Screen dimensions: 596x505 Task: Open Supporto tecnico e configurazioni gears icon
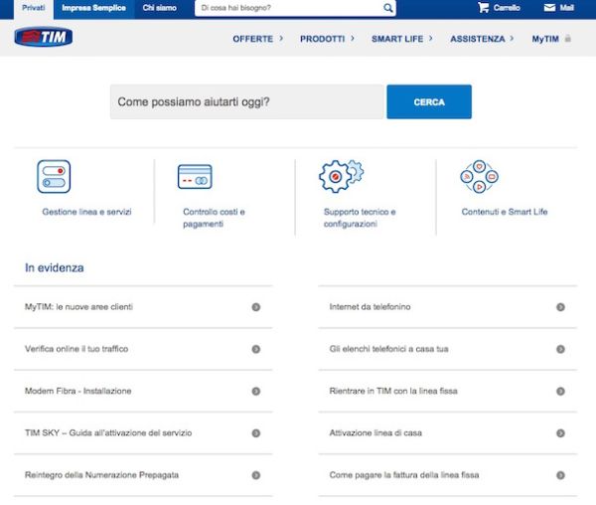[341, 176]
